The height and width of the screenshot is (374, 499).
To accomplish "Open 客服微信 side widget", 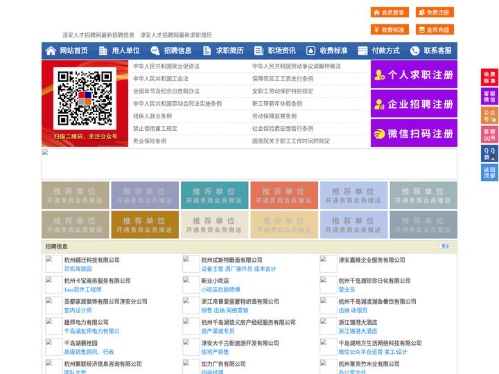I will tap(489, 96).
